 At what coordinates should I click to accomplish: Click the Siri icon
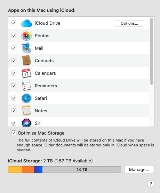[x=26, y=122]
